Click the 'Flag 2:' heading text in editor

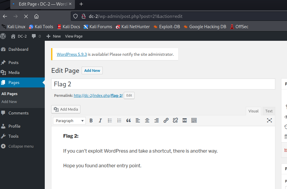pos(71,136)
